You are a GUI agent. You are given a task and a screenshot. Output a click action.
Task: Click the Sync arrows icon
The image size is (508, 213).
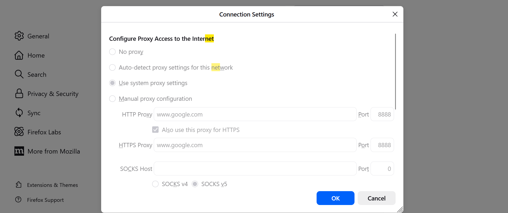coord(19,112)
